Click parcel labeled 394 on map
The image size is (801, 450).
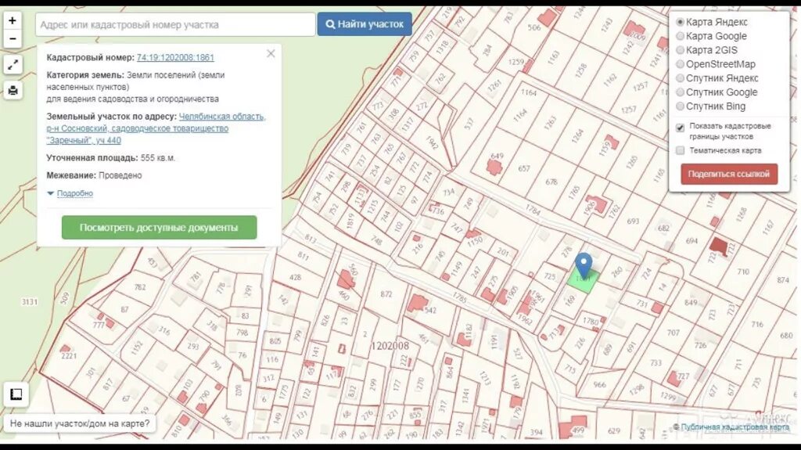tap(536, 432)
